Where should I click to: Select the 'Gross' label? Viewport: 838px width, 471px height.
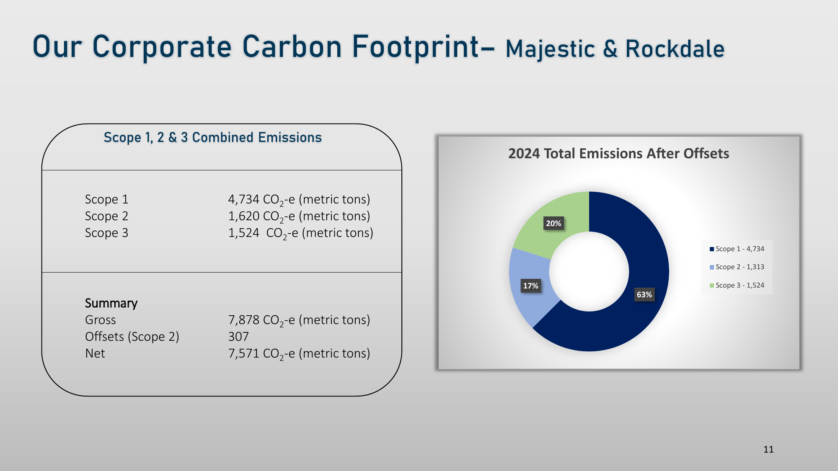click(101, 320)
